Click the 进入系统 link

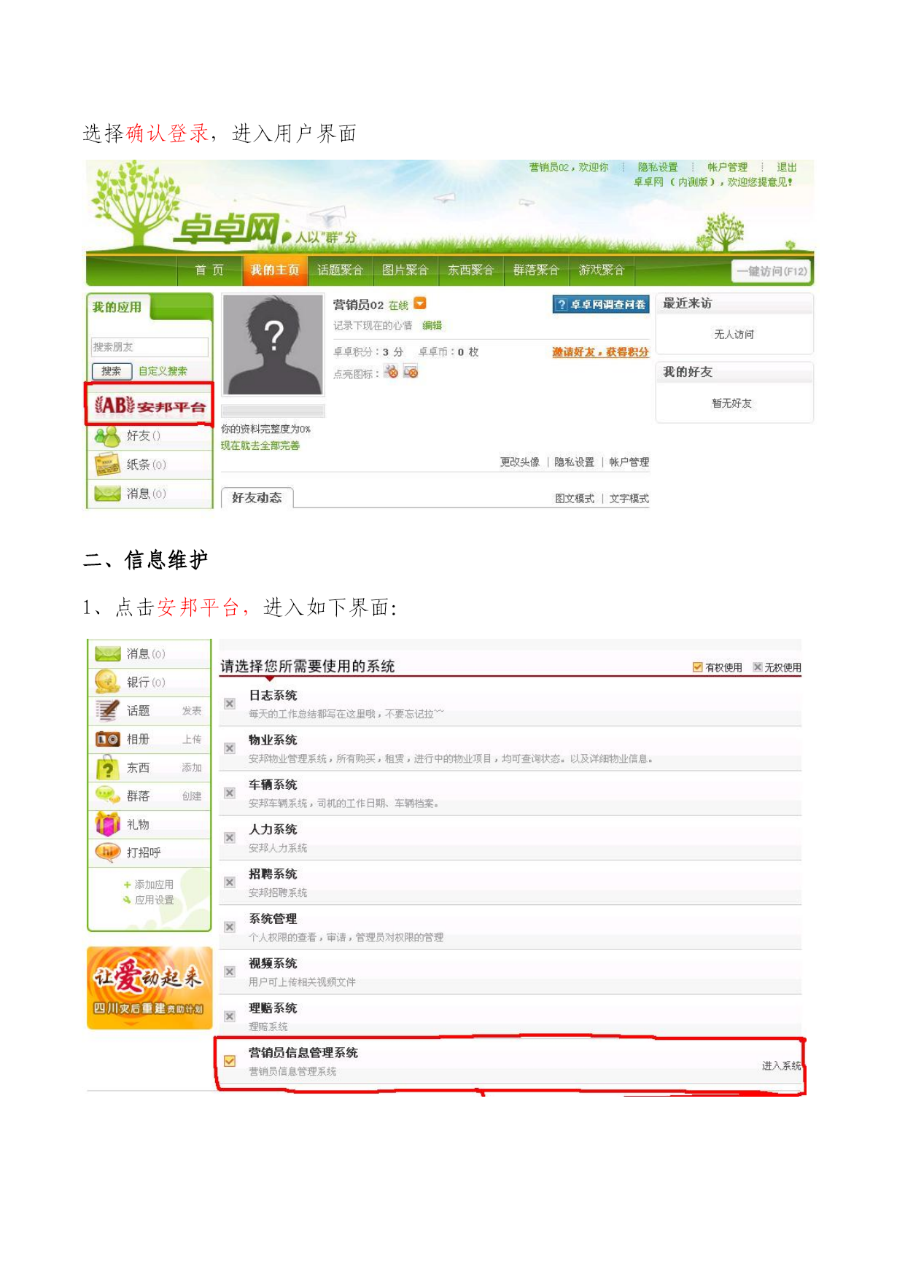[781, 1066]
